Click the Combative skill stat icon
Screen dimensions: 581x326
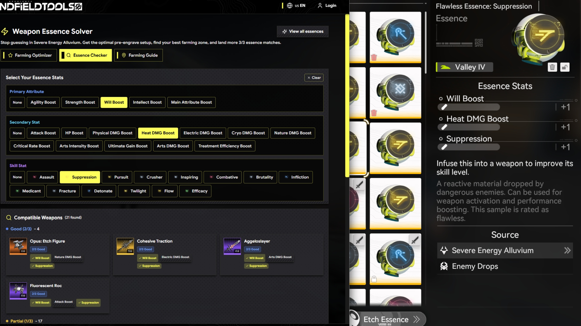click(x=211, y=177)
